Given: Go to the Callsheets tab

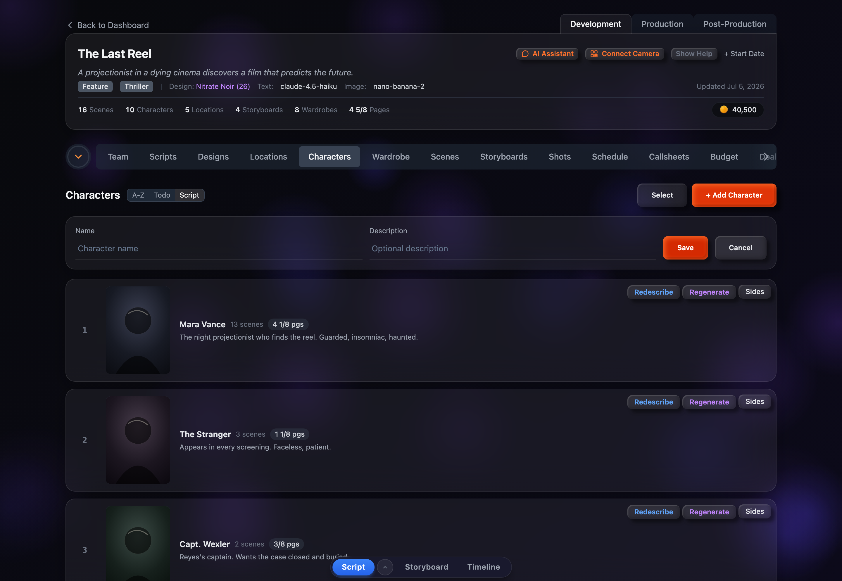Looking at the screenshot, I should click(669, 157).
